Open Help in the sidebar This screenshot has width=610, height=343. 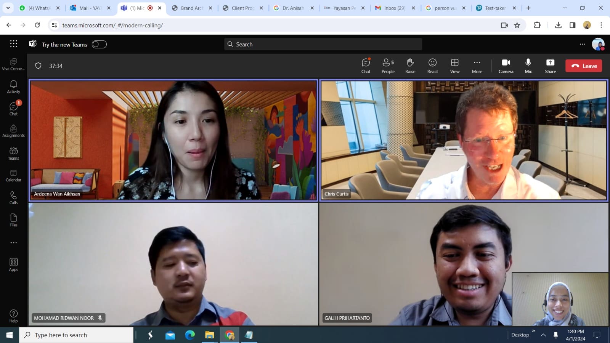pos(13,316)
